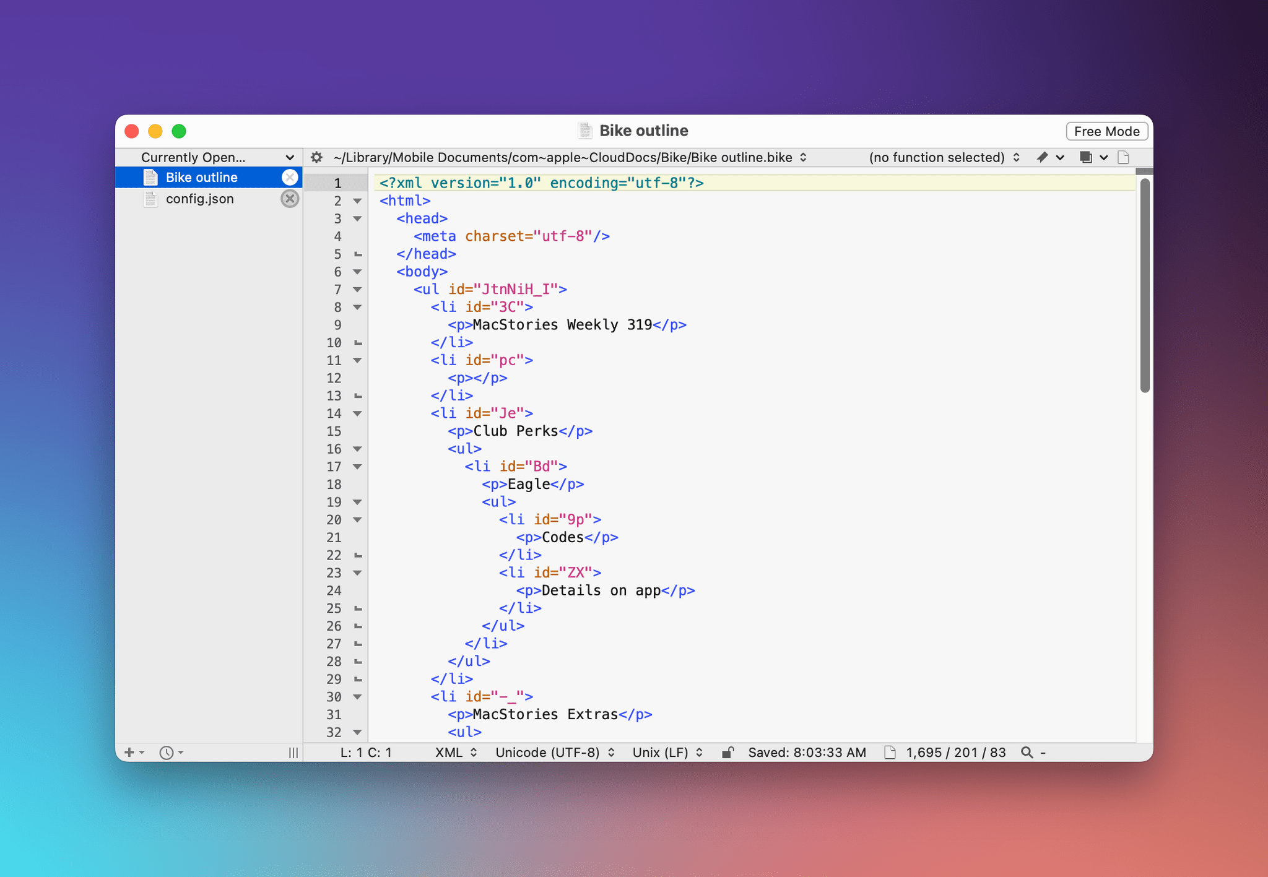Open the Unix (LF) line endings selector
1268x877 pixels.
[x=667, y=753]
